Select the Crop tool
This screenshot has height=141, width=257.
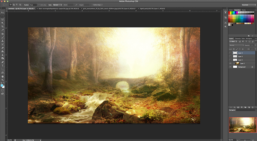tap(3, 27)
